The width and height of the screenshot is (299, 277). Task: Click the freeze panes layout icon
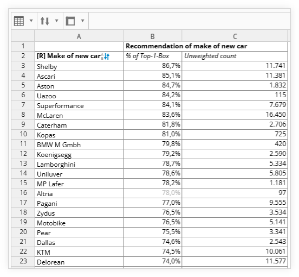70,21
